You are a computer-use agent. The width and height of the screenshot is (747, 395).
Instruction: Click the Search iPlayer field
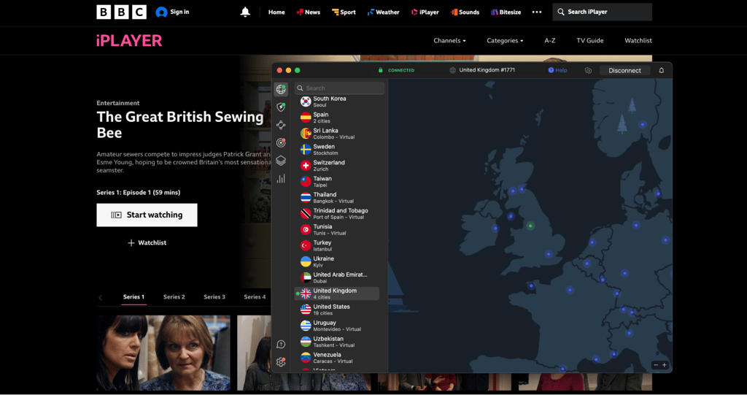tap(602, 12)
